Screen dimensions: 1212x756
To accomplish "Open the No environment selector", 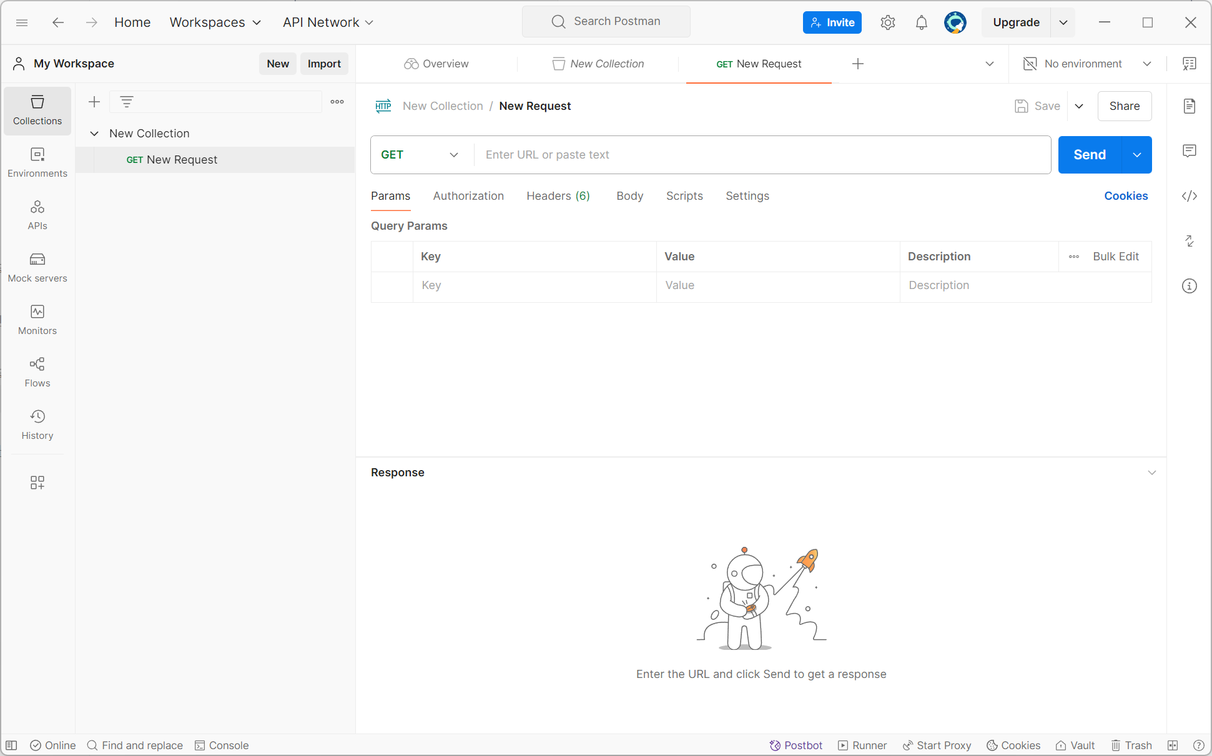I will point(1087,64).
